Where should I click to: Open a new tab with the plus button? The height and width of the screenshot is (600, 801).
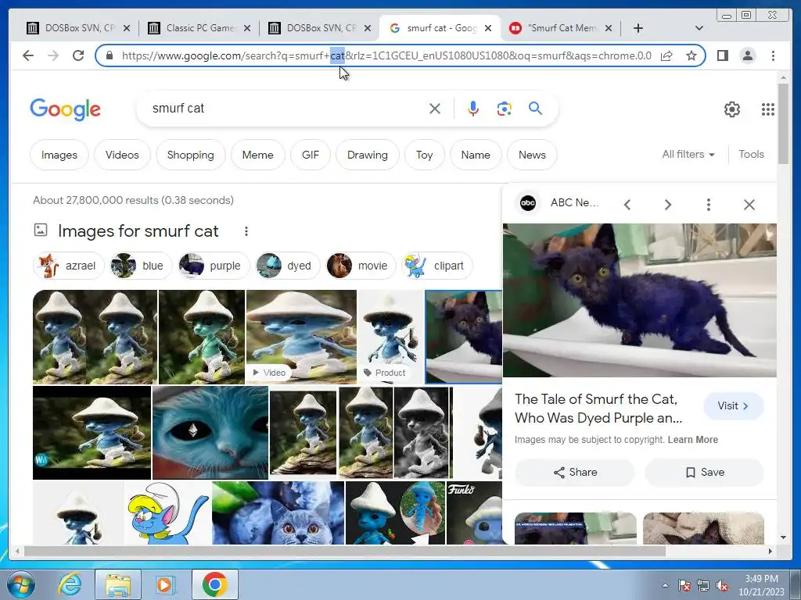[x=638, y=28]
